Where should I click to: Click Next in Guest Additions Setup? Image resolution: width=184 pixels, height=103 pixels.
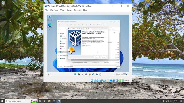click(x=97, y=57)
